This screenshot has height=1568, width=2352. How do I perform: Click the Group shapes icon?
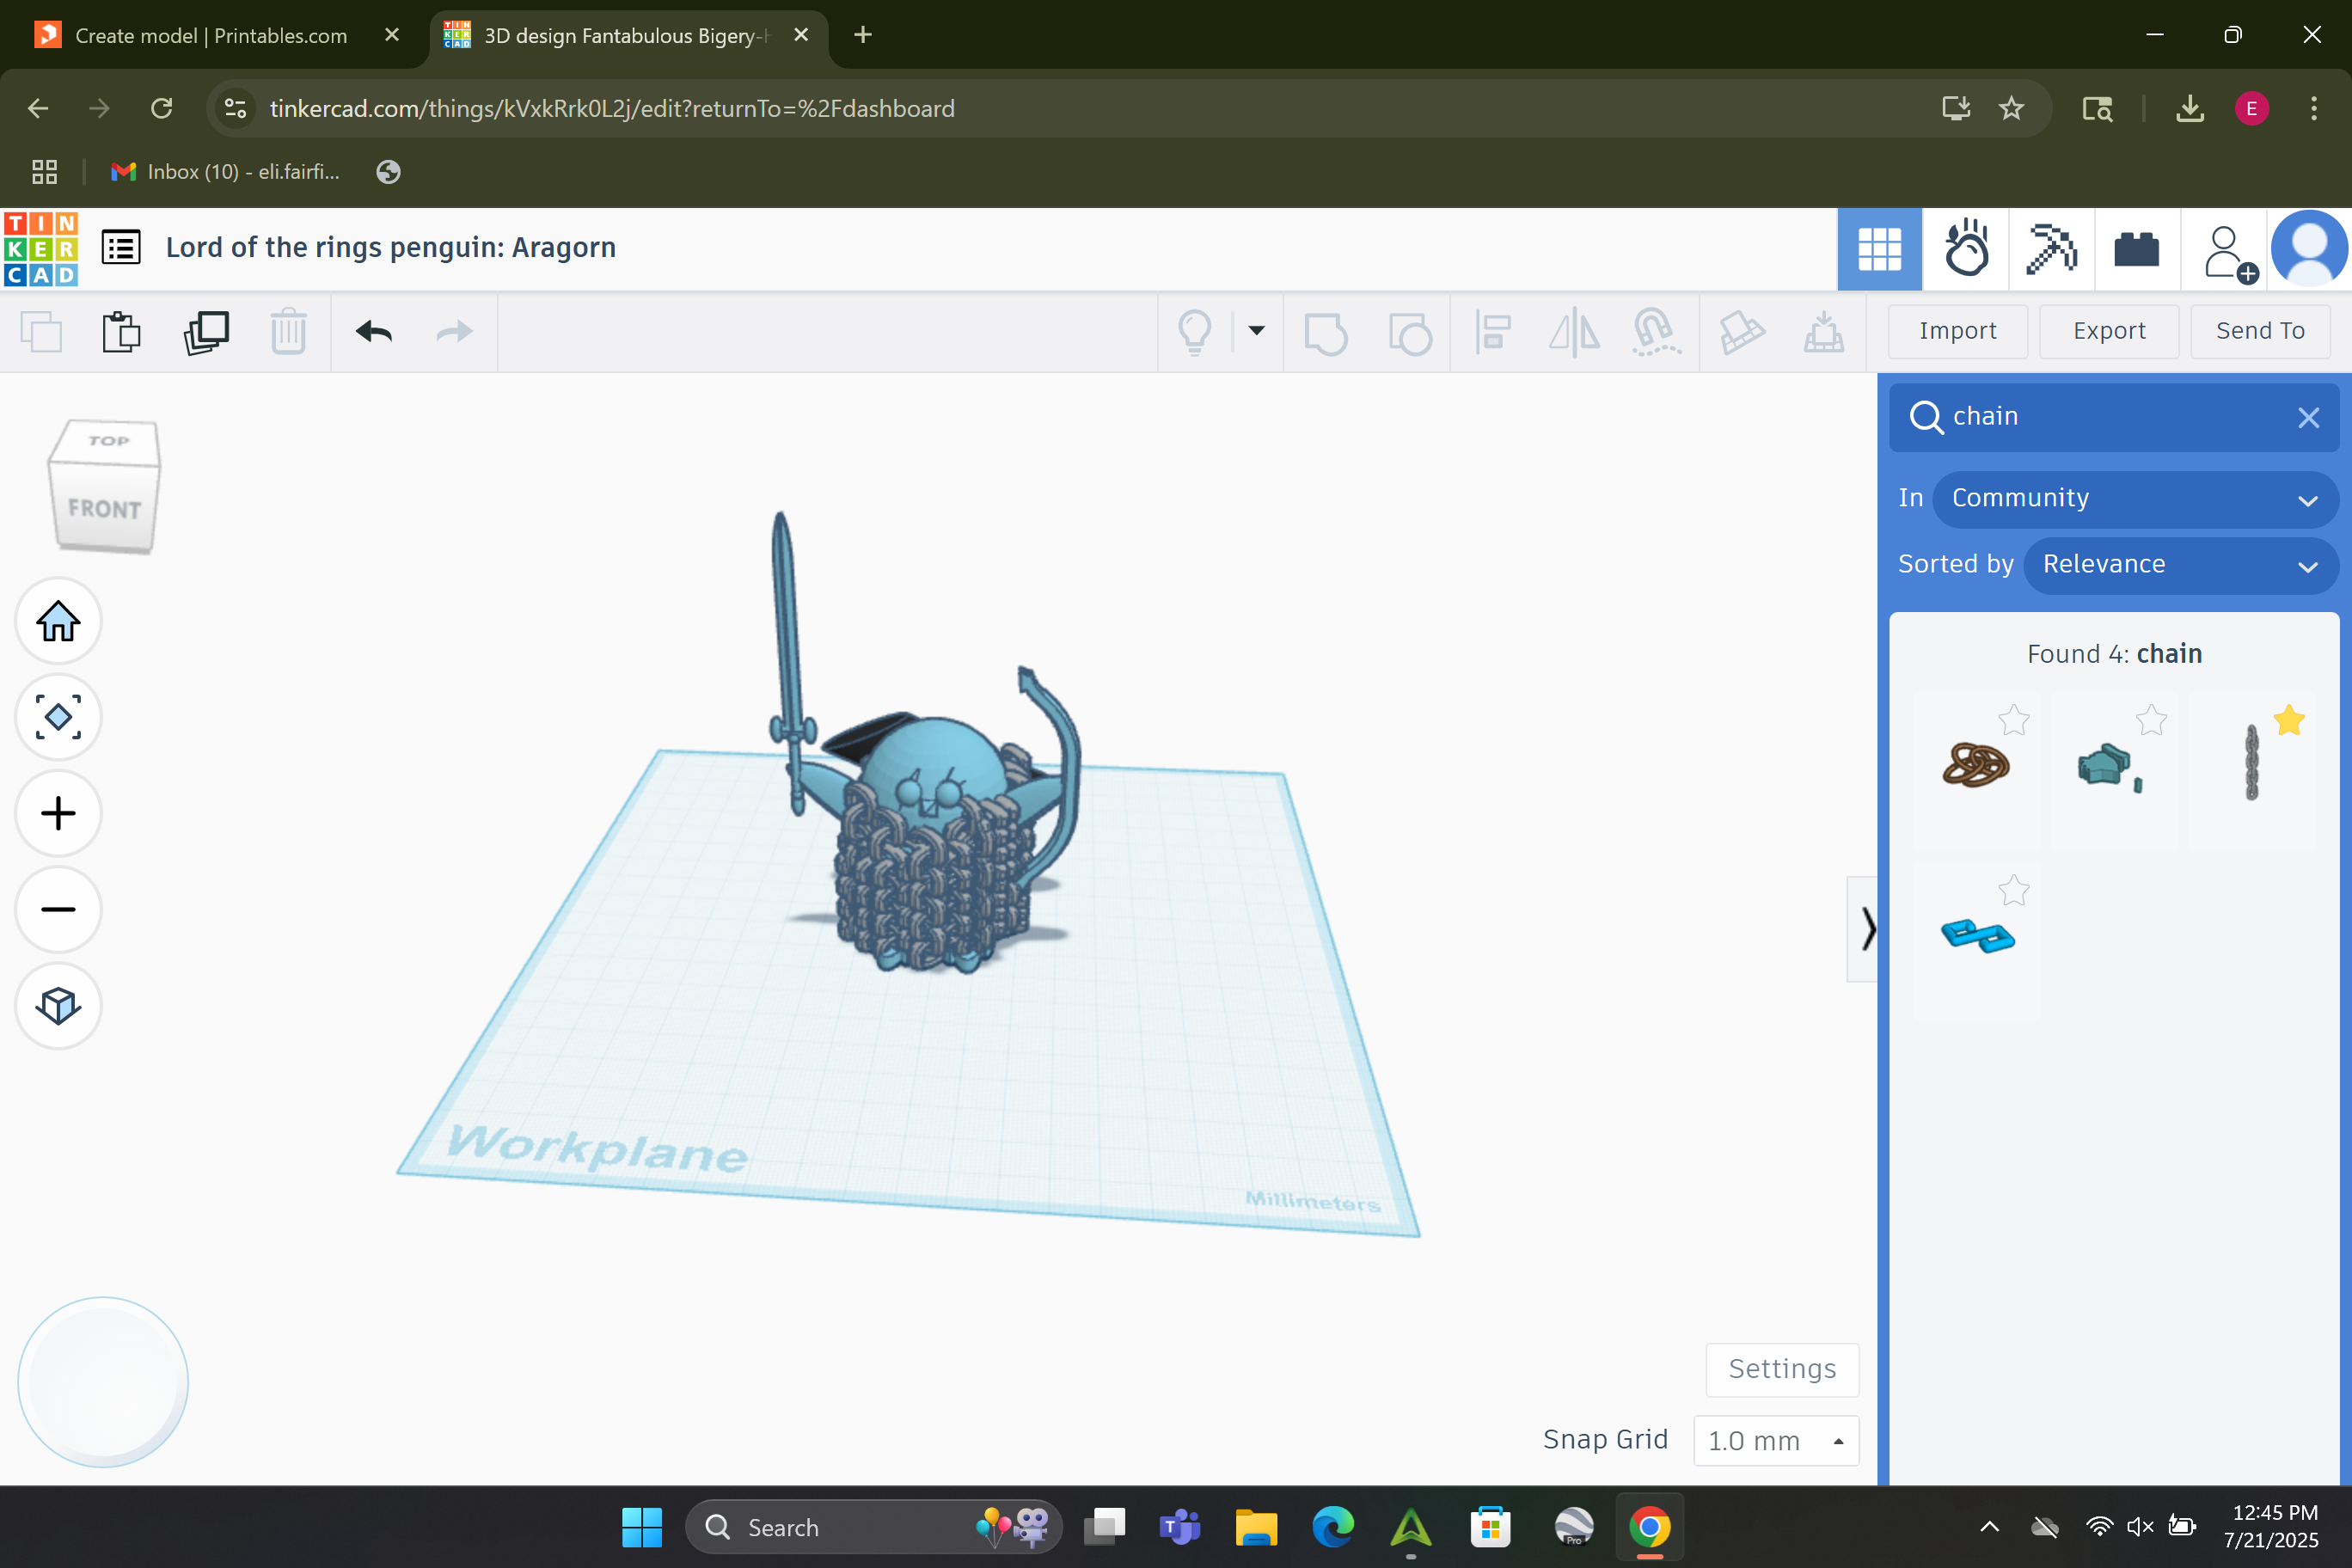1326,333
